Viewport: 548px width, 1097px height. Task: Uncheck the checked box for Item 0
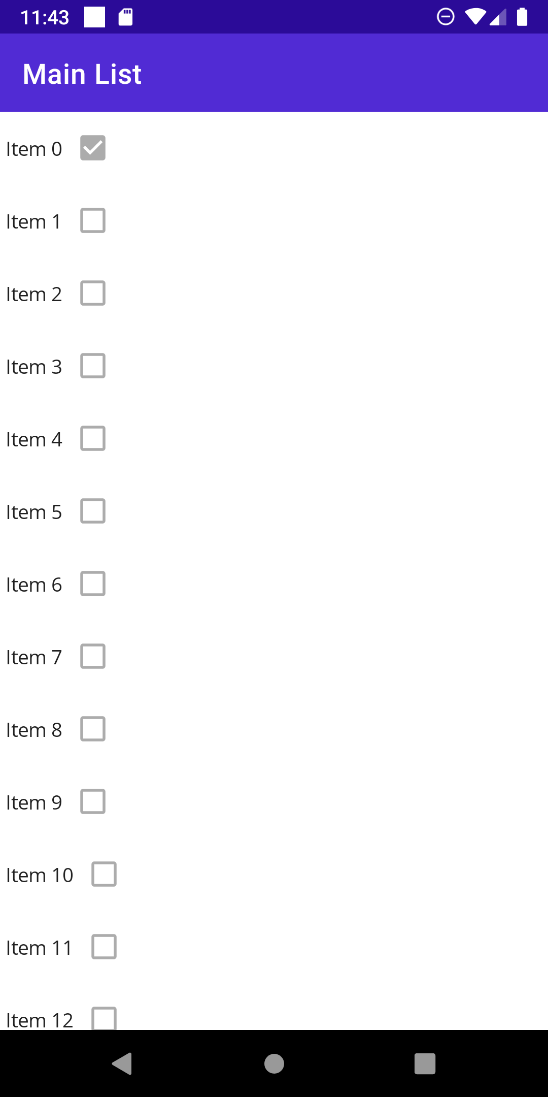point(93,148)
